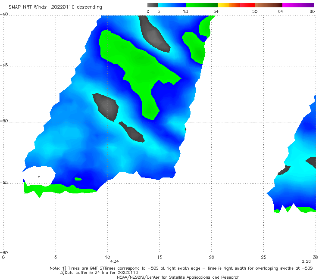Click the color bar label "18"
Viewport: 319px width, 280px height.
(x=185, y=11)
